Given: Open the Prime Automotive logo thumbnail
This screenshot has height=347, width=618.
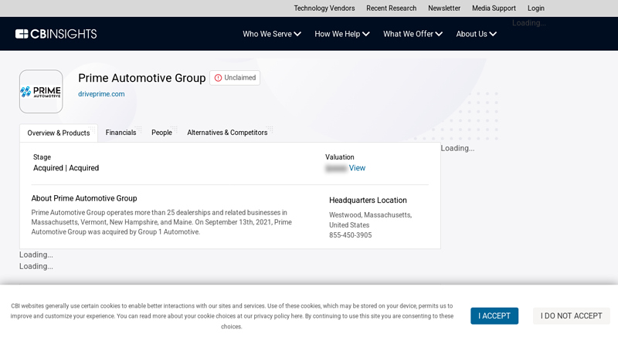Looking at the screenshot, I should [41, 92].
